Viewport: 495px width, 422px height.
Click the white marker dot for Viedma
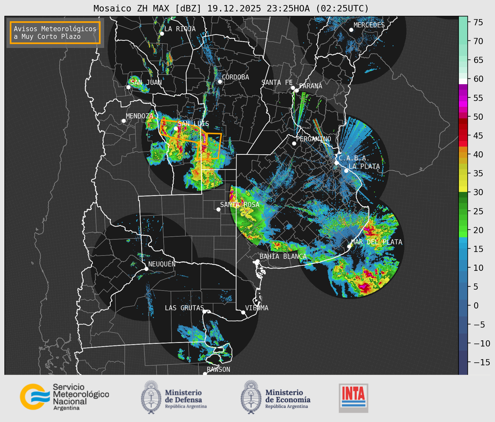243,312
